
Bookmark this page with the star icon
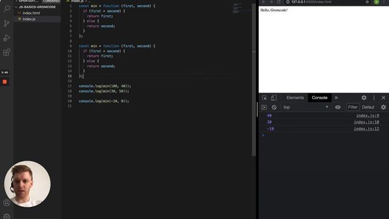[367, 2]
